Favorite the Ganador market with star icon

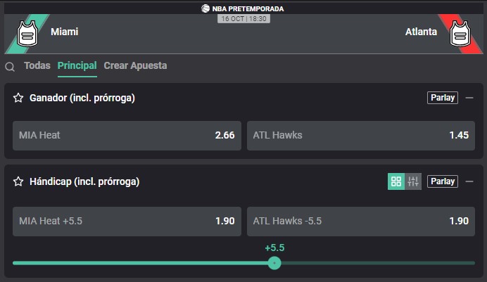[18, 98]
